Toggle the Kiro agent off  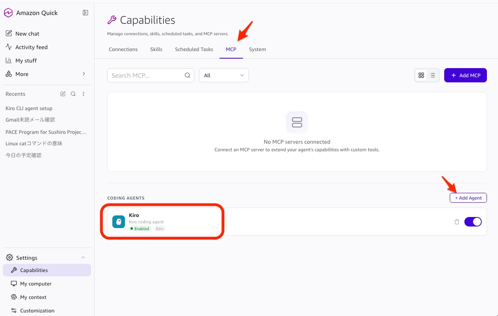point(473,222)
